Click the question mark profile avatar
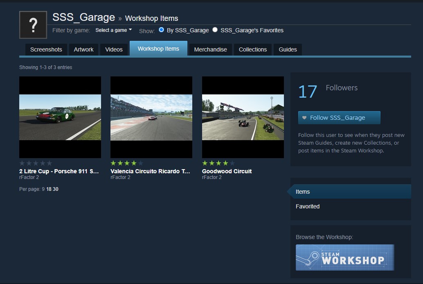This screenshot has height=284, width=423. [33, 25]
